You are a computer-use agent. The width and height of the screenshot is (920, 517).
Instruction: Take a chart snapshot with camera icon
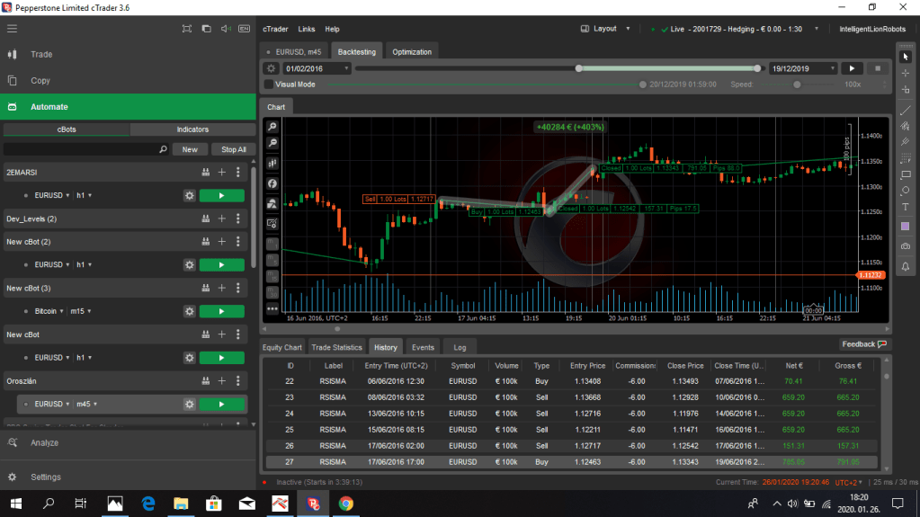coord(905,245)
